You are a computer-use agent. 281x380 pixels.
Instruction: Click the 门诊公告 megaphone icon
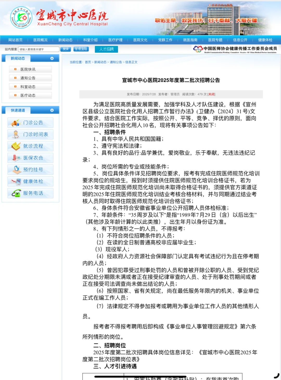point(16,123)
